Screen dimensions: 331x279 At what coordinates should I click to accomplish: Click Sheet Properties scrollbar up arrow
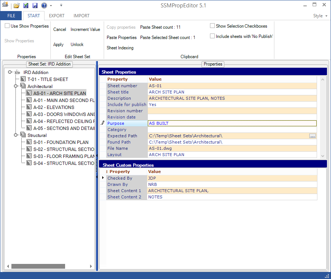pyautogui.click(x=323, y=80)
